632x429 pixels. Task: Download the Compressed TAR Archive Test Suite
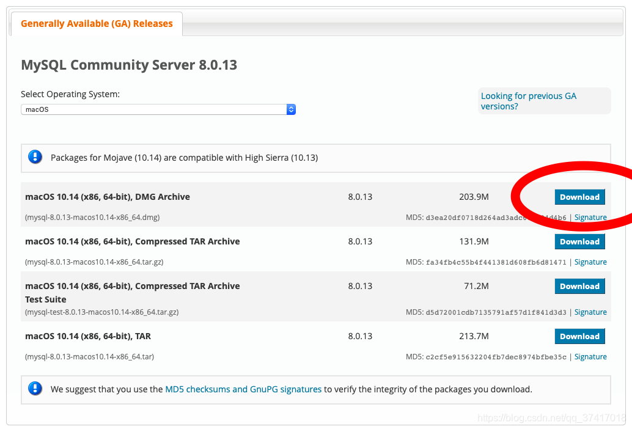tap(579, 287)
